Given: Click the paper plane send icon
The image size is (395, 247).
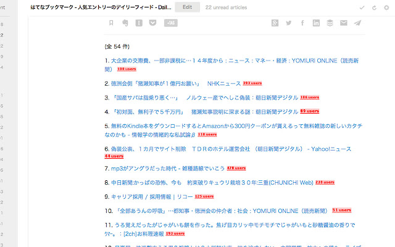Looking at the screenshot, I should coord(357,23).
